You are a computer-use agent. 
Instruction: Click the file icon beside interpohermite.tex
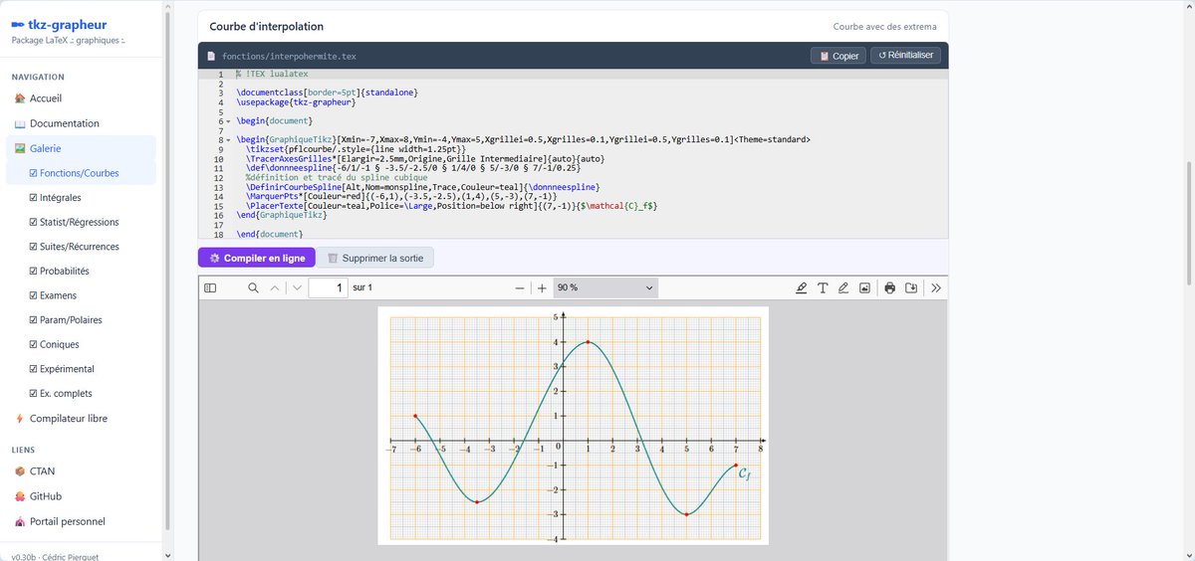coord(211,57)
